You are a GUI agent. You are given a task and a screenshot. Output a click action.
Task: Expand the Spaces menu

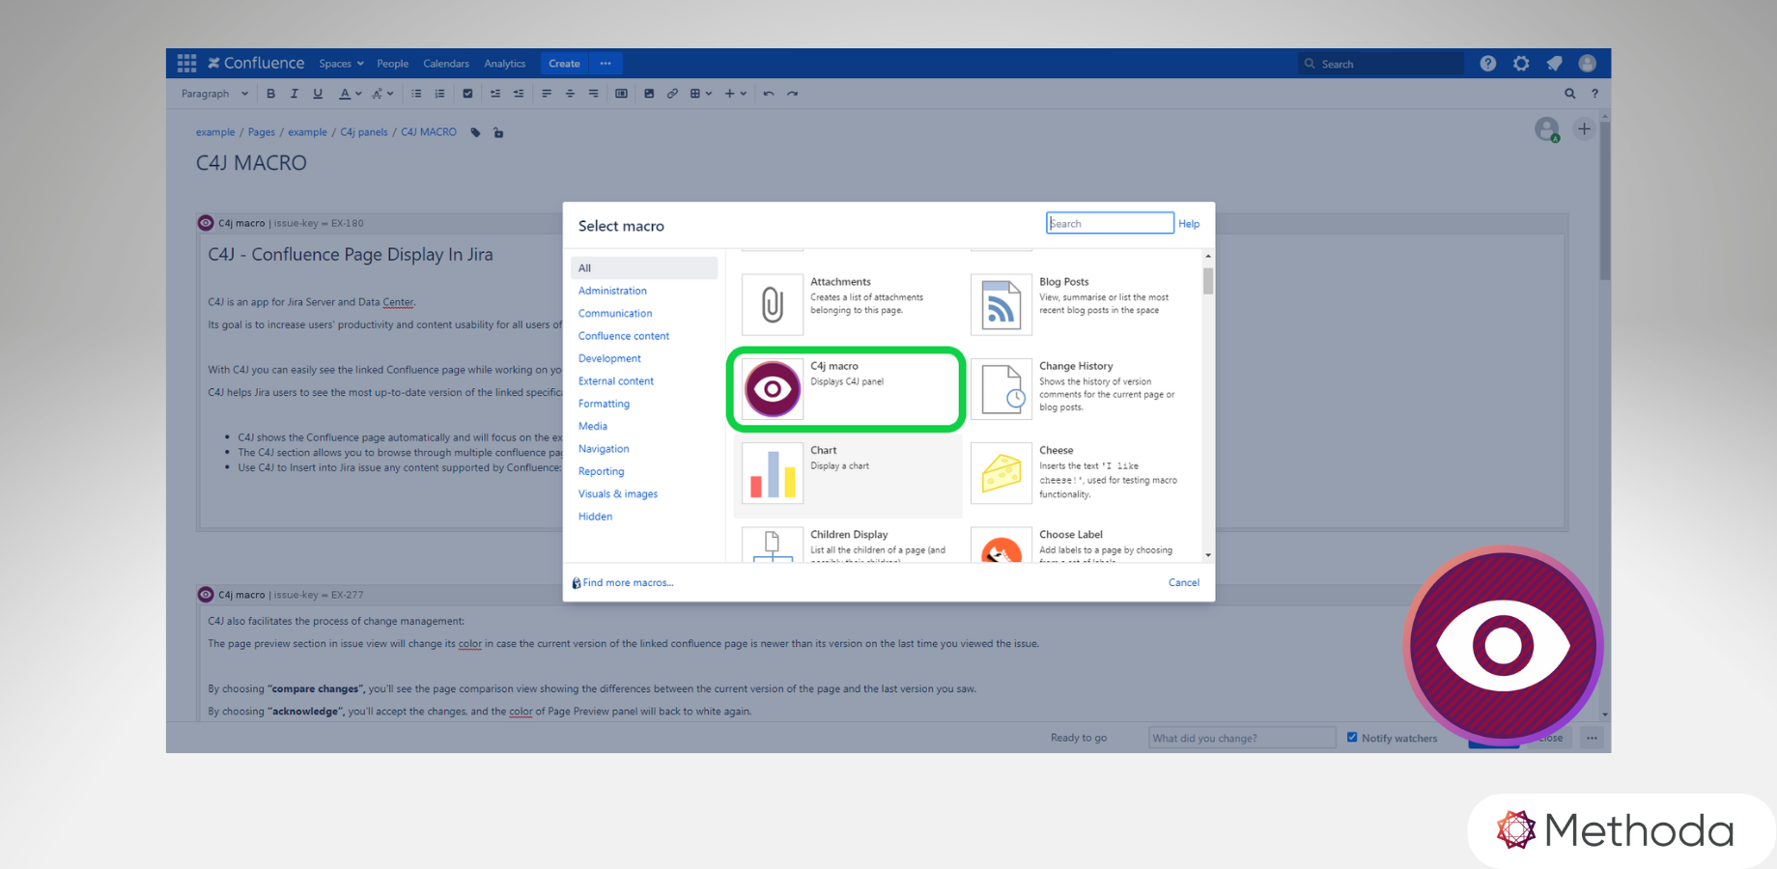tap(341, 64)
